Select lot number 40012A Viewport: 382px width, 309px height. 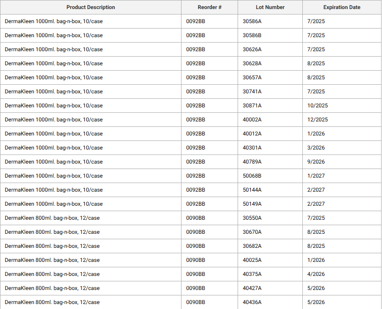[x=252, y=134]
